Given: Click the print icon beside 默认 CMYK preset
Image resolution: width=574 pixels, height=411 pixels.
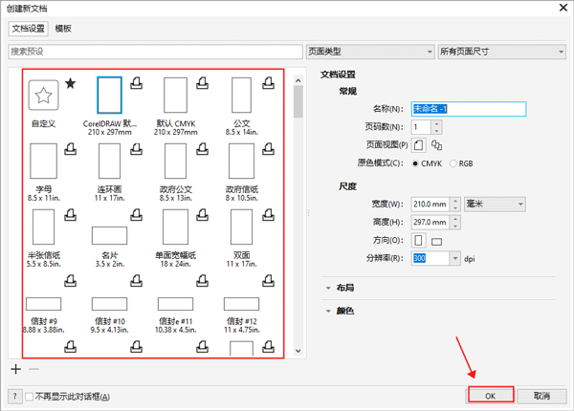Looking at the screenshot, I should click(202, 83).
